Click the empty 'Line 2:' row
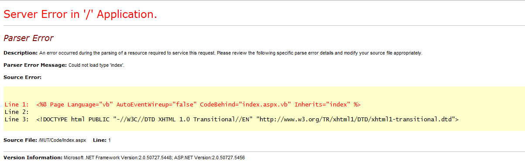 coord(17,112)
